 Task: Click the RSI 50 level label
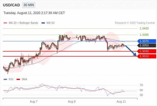coord(141,90)
